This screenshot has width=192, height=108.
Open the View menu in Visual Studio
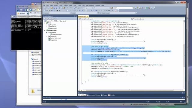51,5
